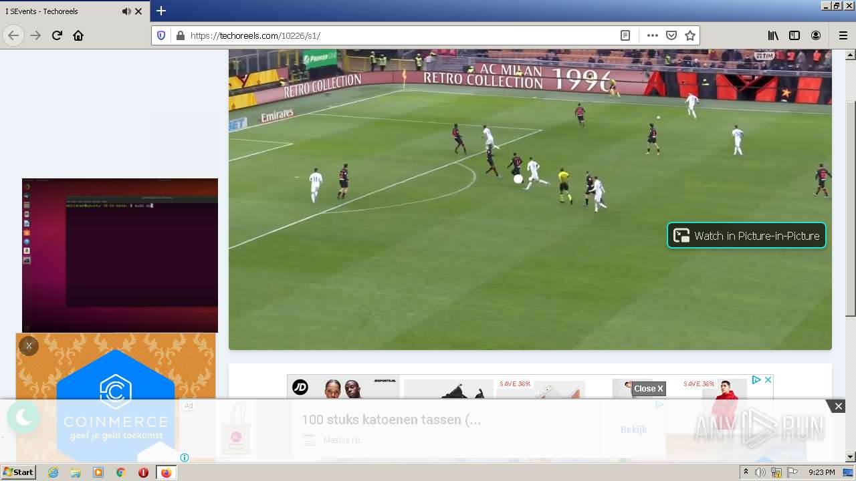Go forward to next page
This screenshot has width=856, height=481.
(x=35, y=35)
